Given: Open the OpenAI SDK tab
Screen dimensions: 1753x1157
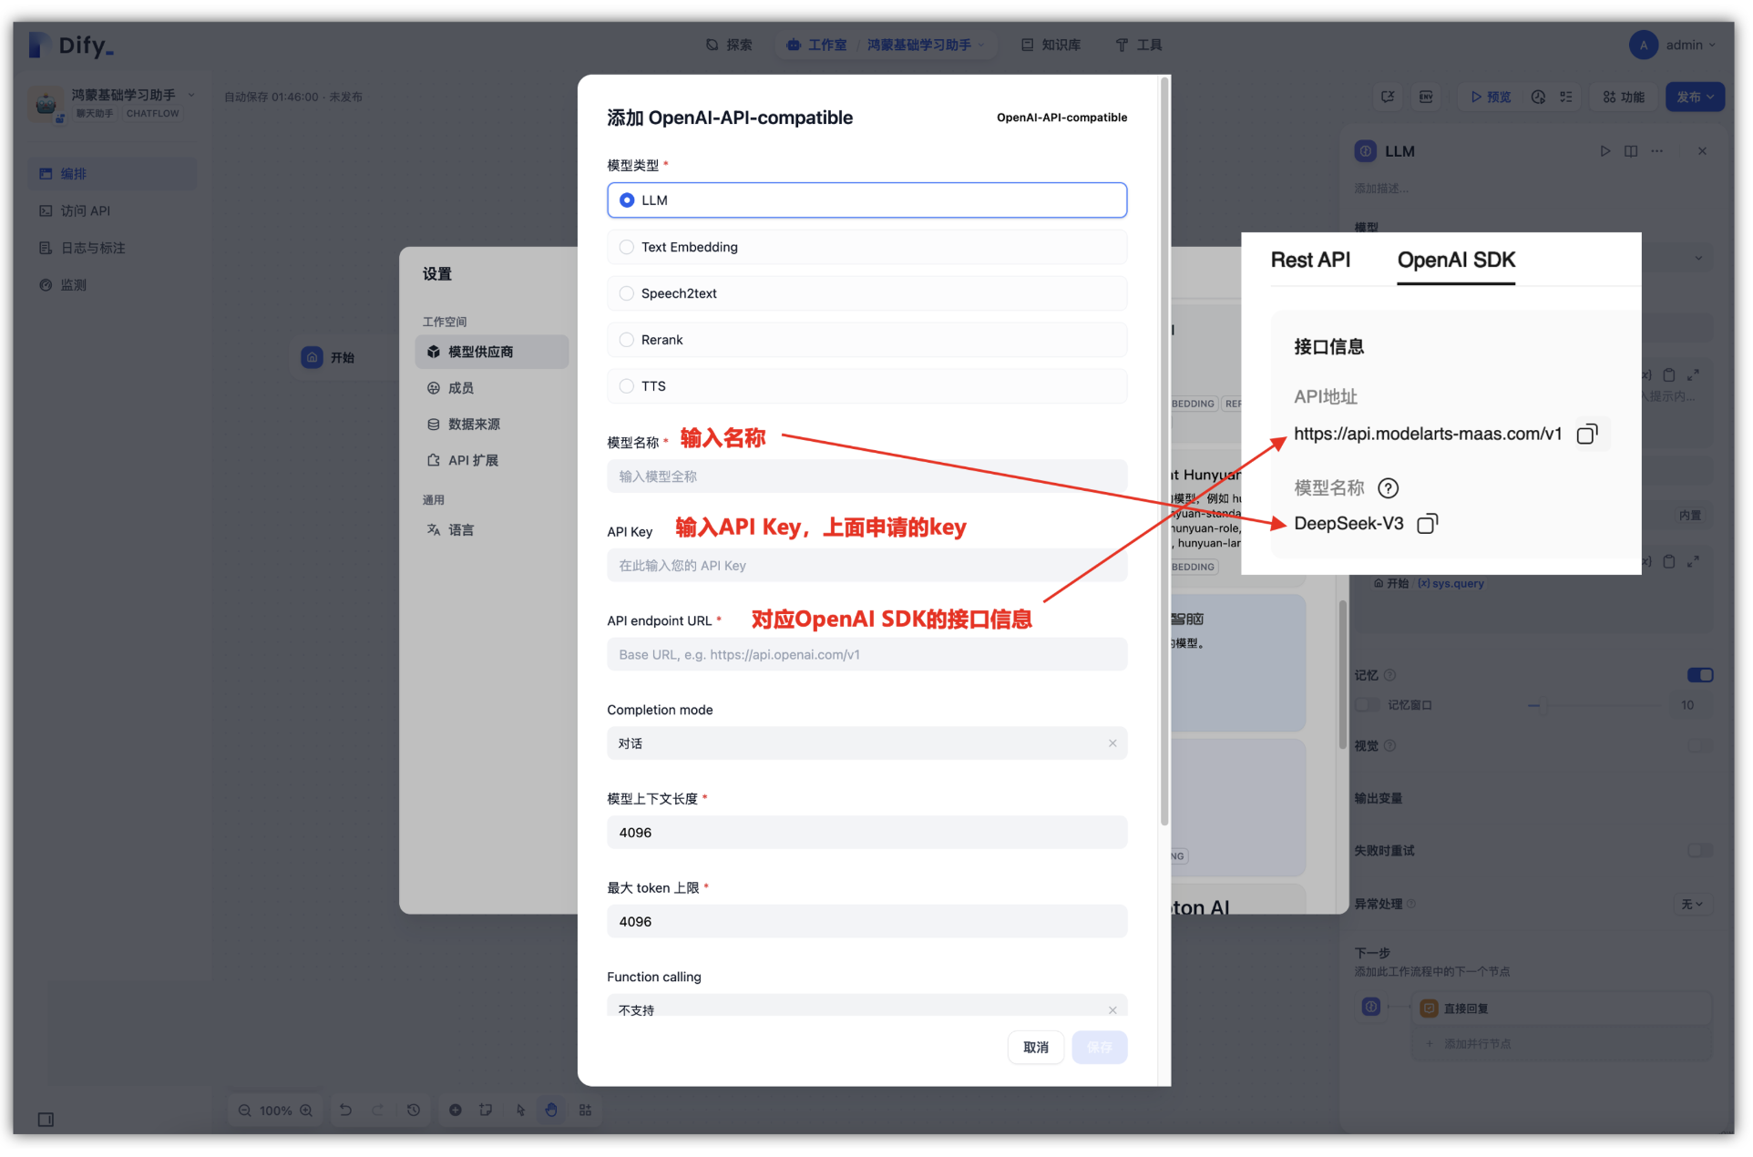Looking at the screenshot, I should 1455,260.
